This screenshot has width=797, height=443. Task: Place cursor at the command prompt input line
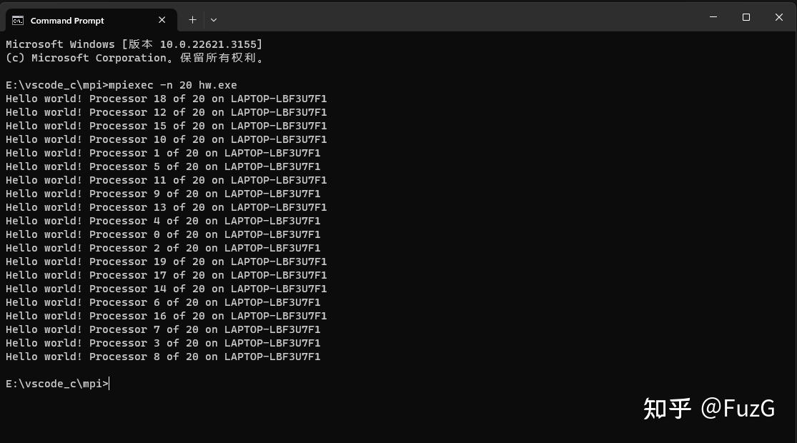tap(109, 384)
